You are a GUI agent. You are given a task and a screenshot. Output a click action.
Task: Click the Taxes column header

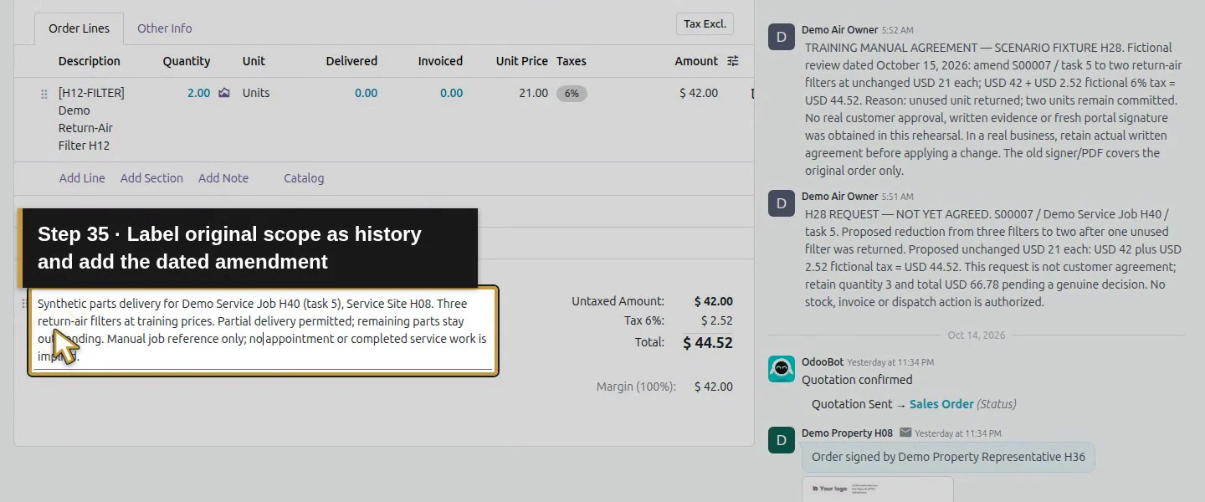click(x=572, y=61)
